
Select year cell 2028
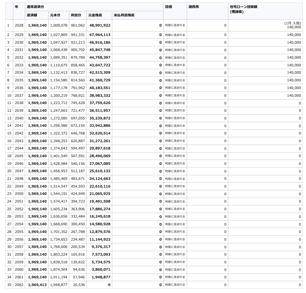pyautogui.click(x=19, y=25)
